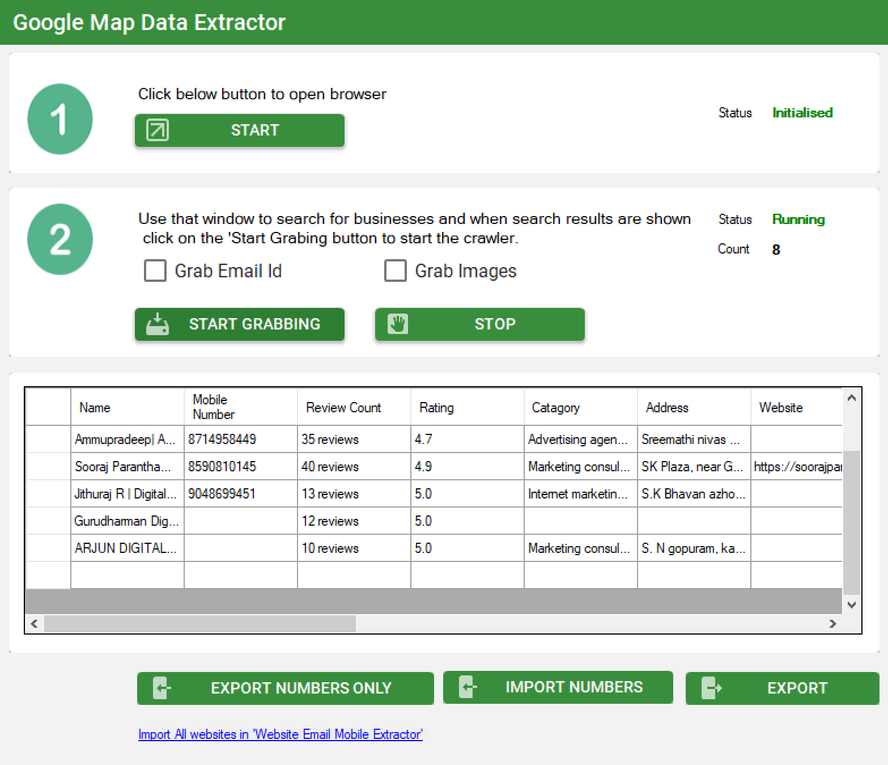Screen dimensions: 888x765
Task: Select the Sreemathi nivas address cell
Action: (694, 439)
